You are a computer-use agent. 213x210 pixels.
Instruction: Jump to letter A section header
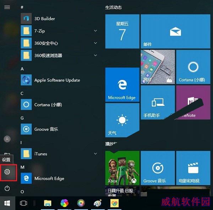(22, 69)
